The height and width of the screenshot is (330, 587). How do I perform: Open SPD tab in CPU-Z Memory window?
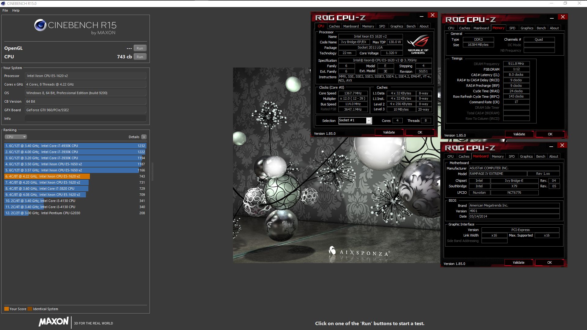click(512, 28)
